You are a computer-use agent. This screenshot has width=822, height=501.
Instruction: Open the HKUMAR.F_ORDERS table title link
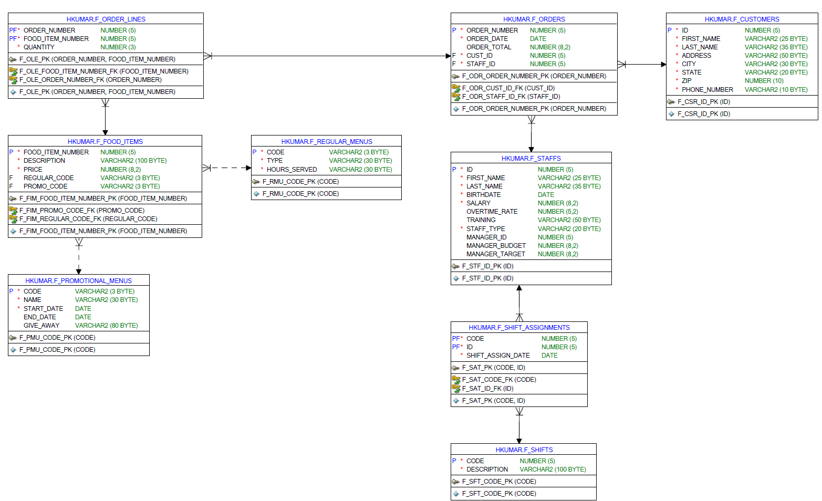[533, 19]
